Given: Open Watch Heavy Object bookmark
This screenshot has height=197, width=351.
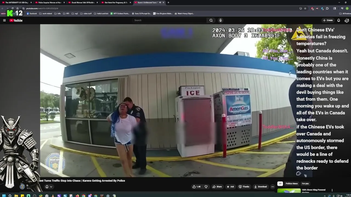Looking at the screenshot, I should coord(184,13).
